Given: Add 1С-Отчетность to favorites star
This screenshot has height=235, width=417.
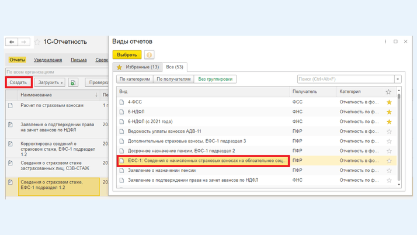Looking at the screenshot, I should [37, 42].
